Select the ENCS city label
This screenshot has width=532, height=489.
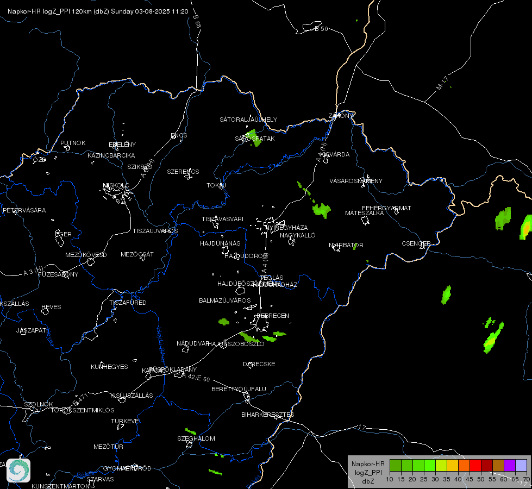[179, 135]
